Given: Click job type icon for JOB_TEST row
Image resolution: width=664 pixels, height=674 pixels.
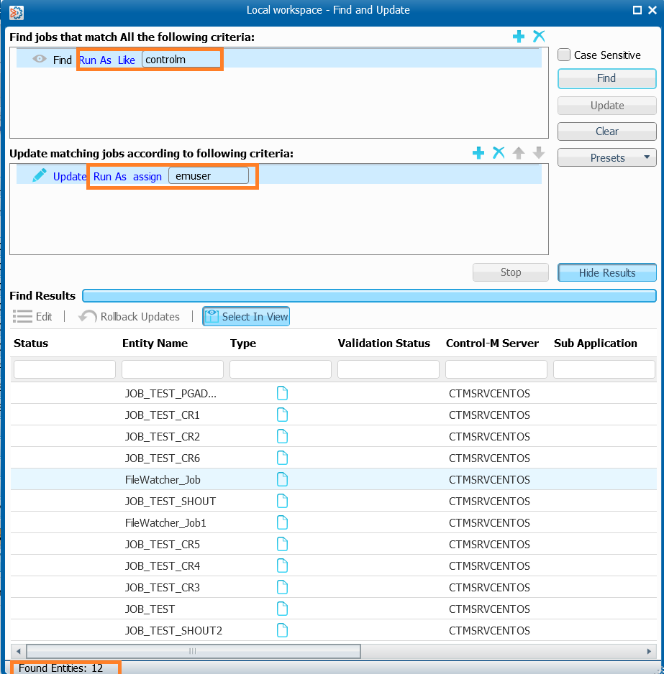Looking at the screenshot, I should 282,609.
